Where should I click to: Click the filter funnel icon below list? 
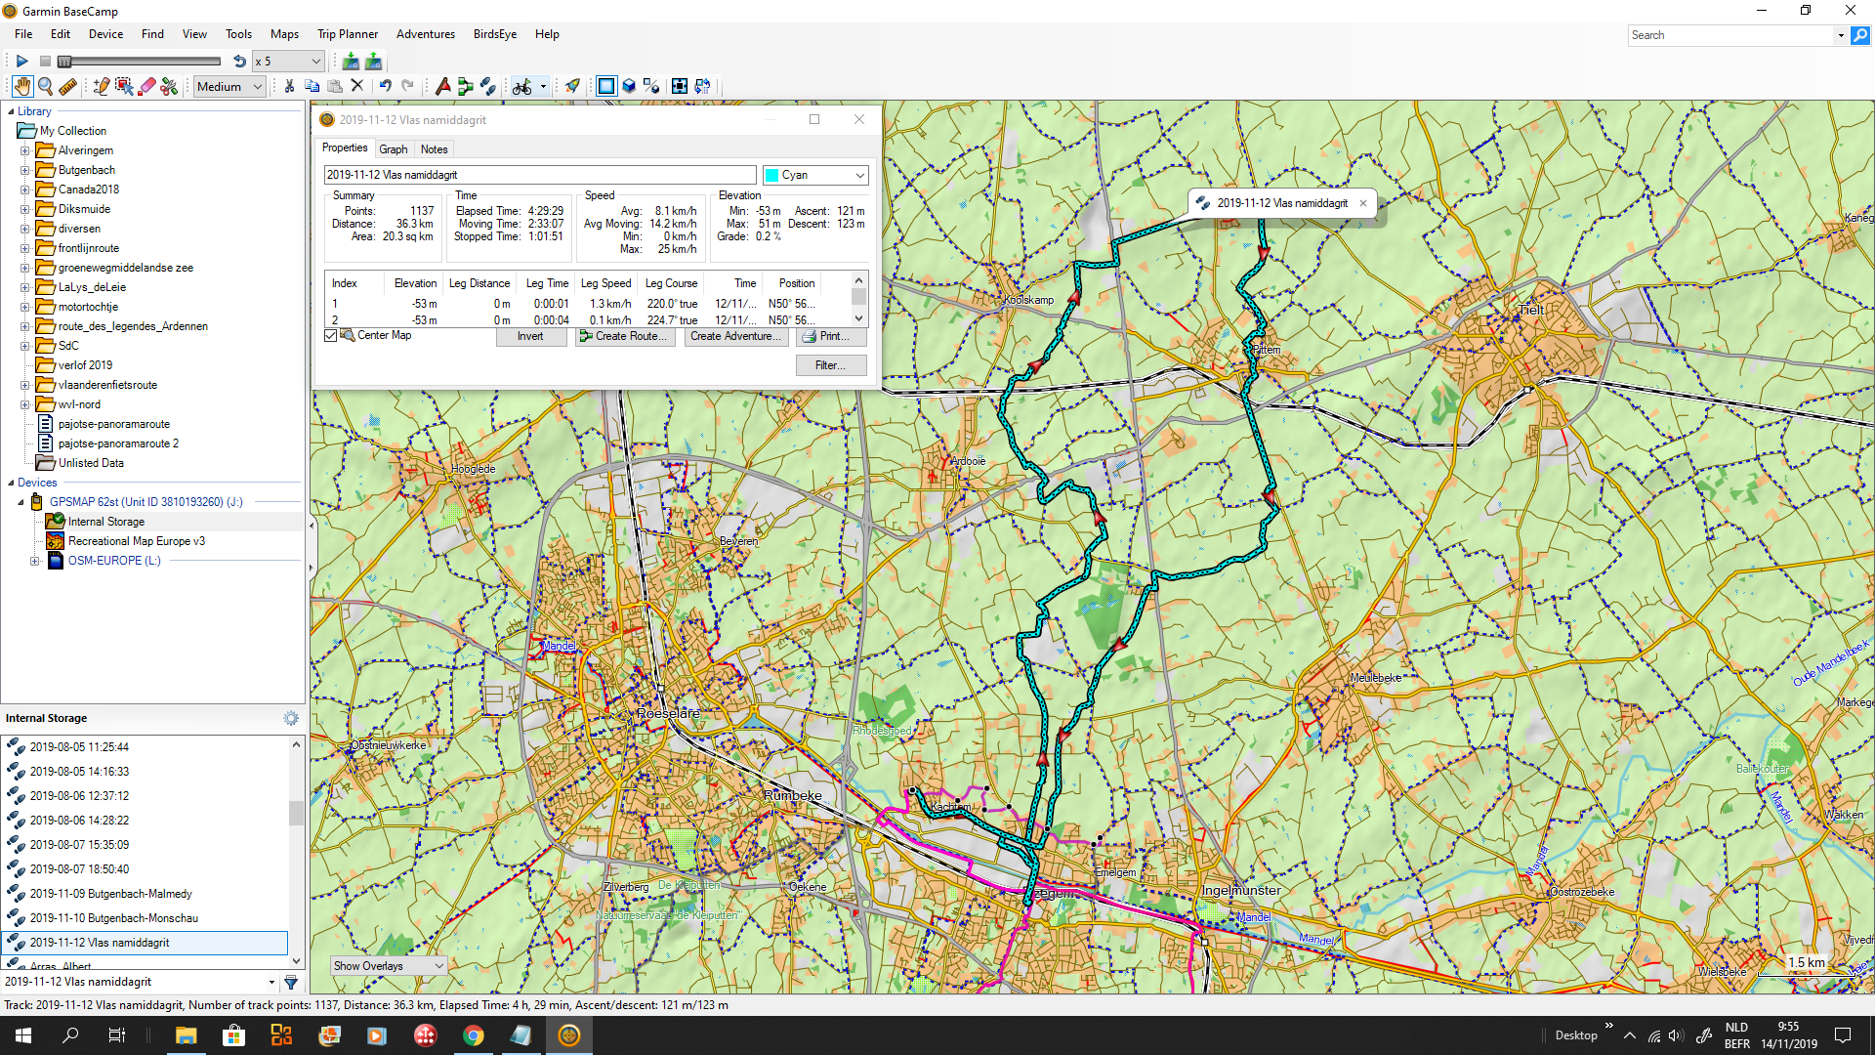click(291, 982)
